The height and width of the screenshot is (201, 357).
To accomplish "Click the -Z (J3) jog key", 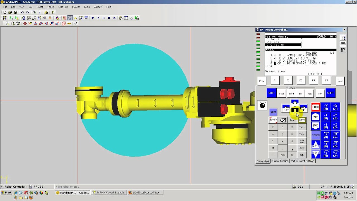I will point(325,126).
